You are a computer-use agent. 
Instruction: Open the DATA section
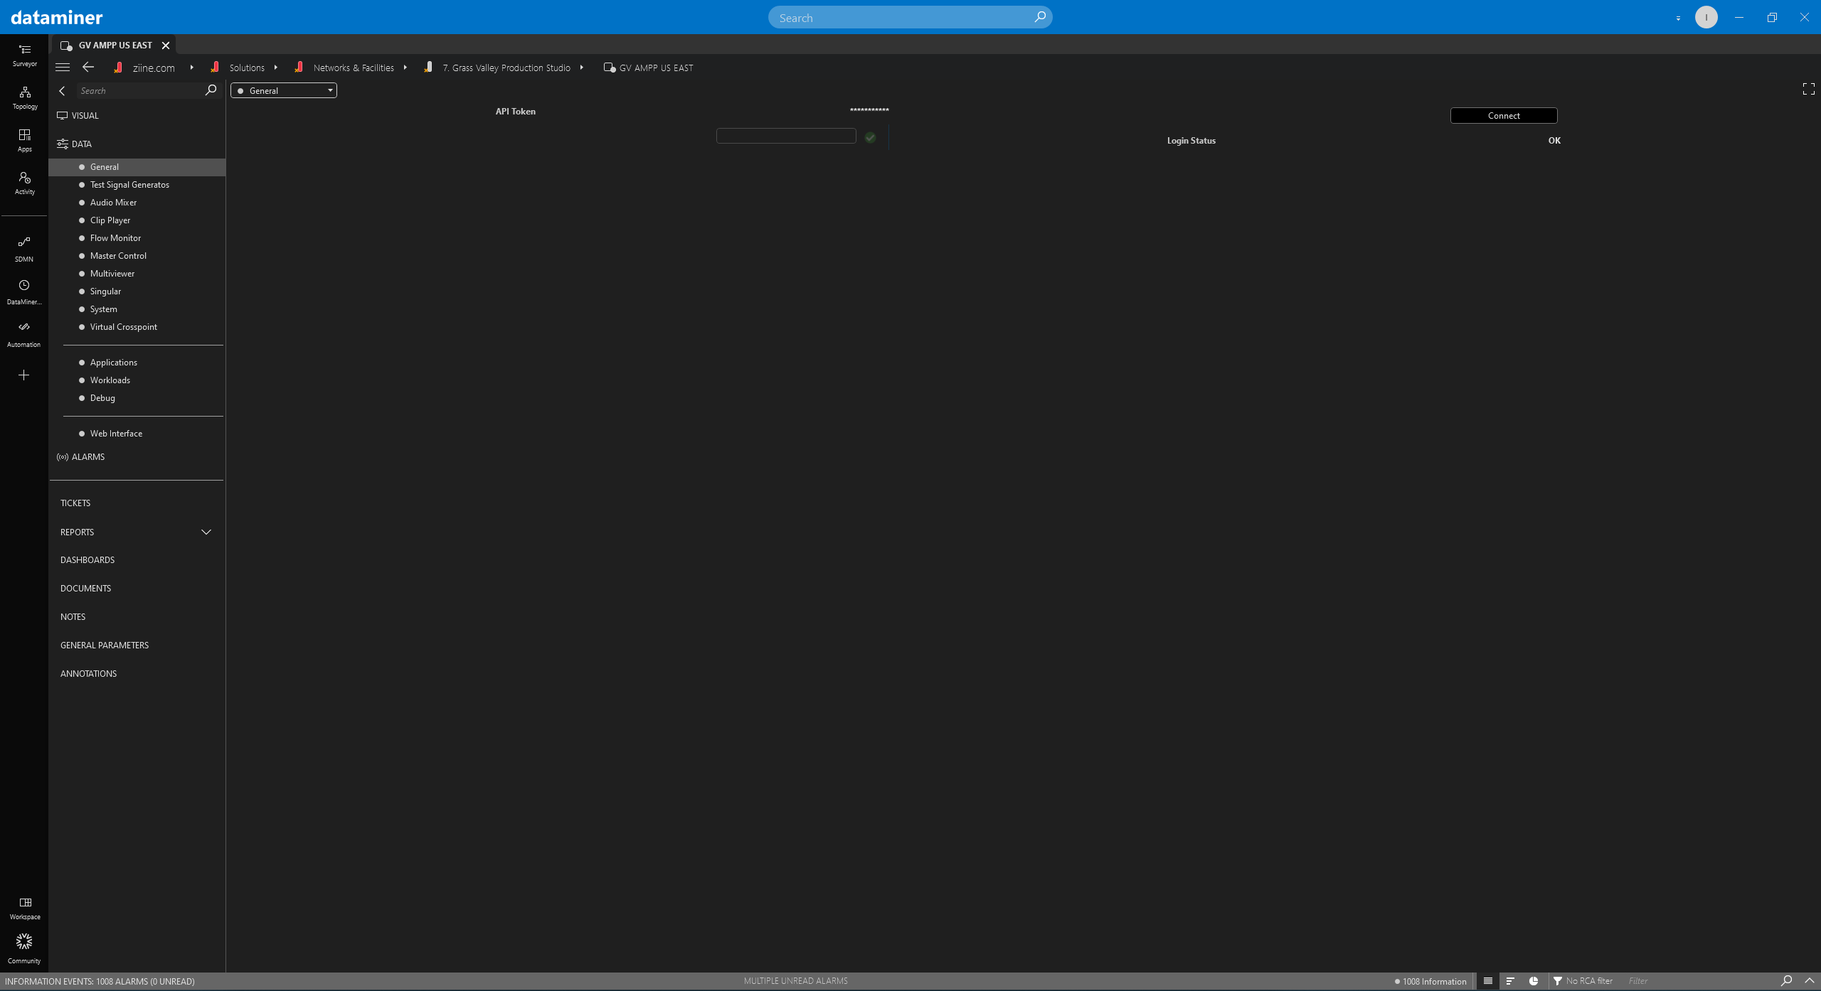pyautogui.click(x=75, y=144)
